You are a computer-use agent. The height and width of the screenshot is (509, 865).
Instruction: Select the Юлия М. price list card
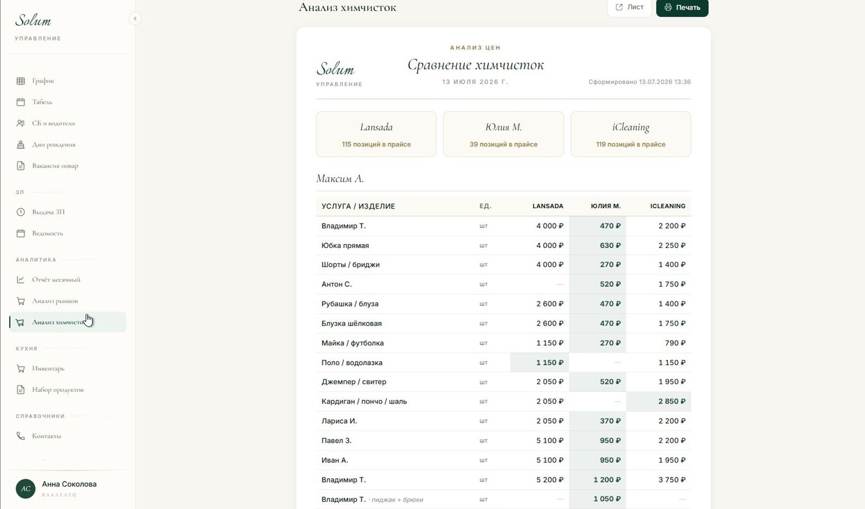503,134
